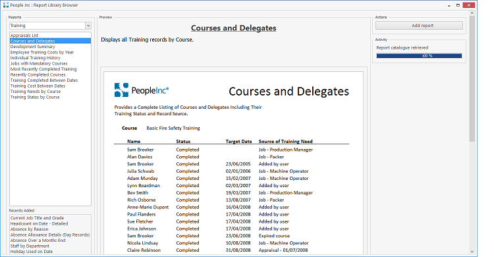Click Claire Robinson name

pos(144,250)
